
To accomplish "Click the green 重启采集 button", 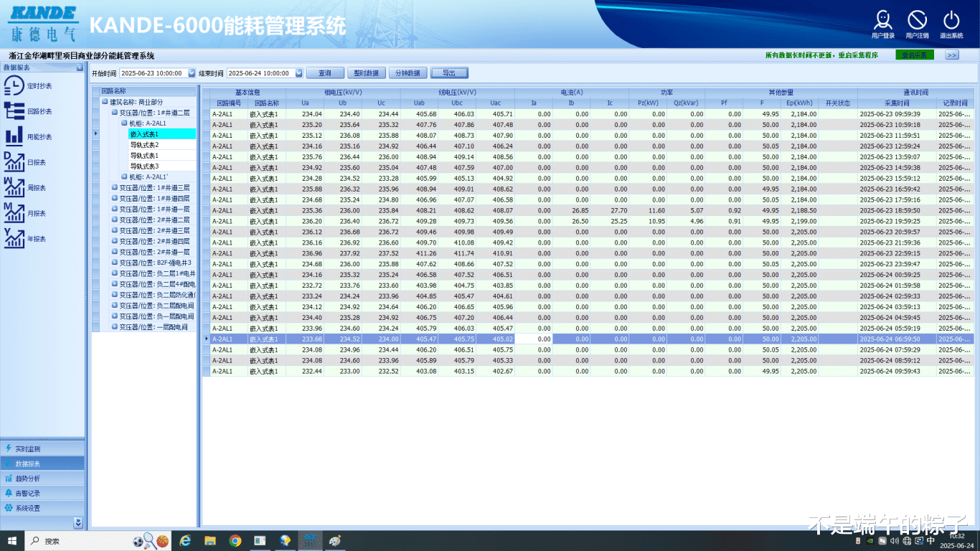I will (x=914, y=55).
